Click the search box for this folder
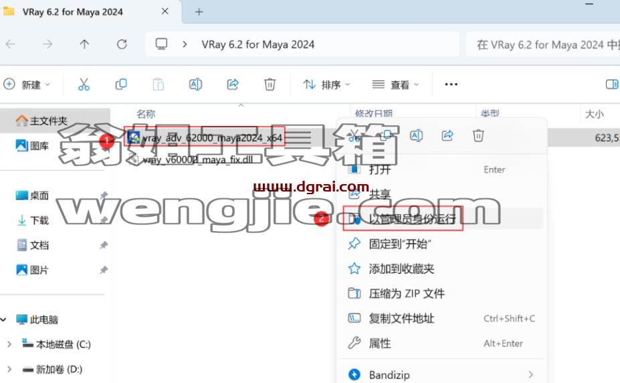 [542, 44]
